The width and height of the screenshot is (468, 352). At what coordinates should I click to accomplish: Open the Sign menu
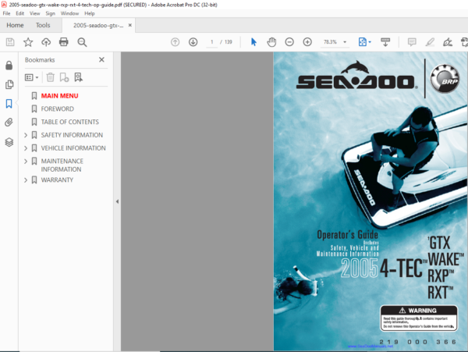[x=50, y=13]
